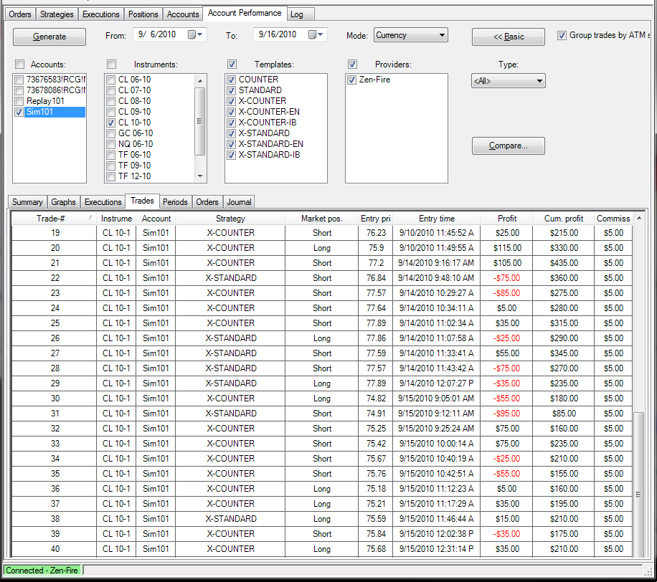Toggle Group trades by ATM checkbox
Viewport: 657px width, 582px height.
pos(562,35)
